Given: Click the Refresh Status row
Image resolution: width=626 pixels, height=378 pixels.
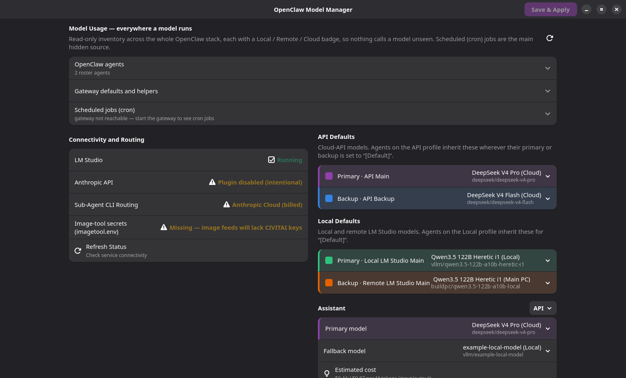Looking at the screenshot, I should (x=188, y=251).
